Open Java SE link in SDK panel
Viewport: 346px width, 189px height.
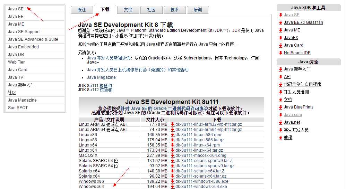click(x=292, y=15)
